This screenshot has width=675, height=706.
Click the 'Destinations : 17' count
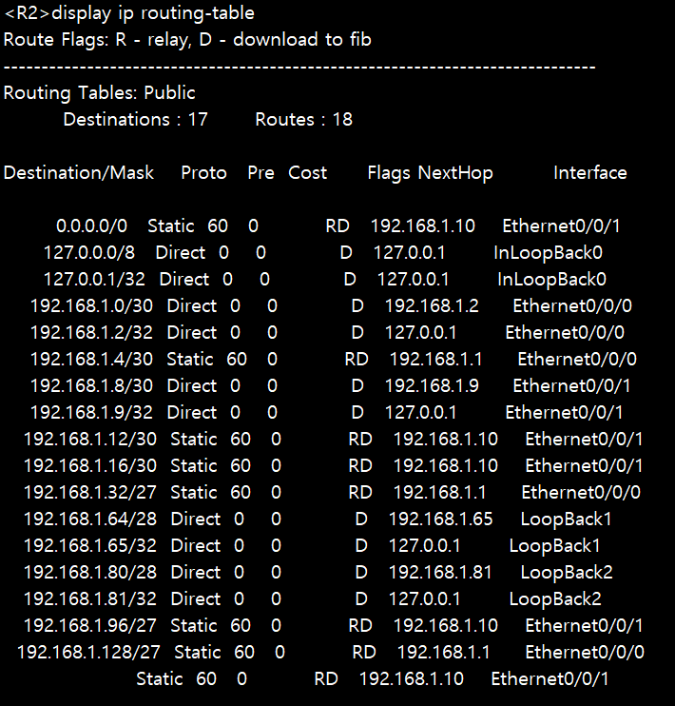(135, 120)
